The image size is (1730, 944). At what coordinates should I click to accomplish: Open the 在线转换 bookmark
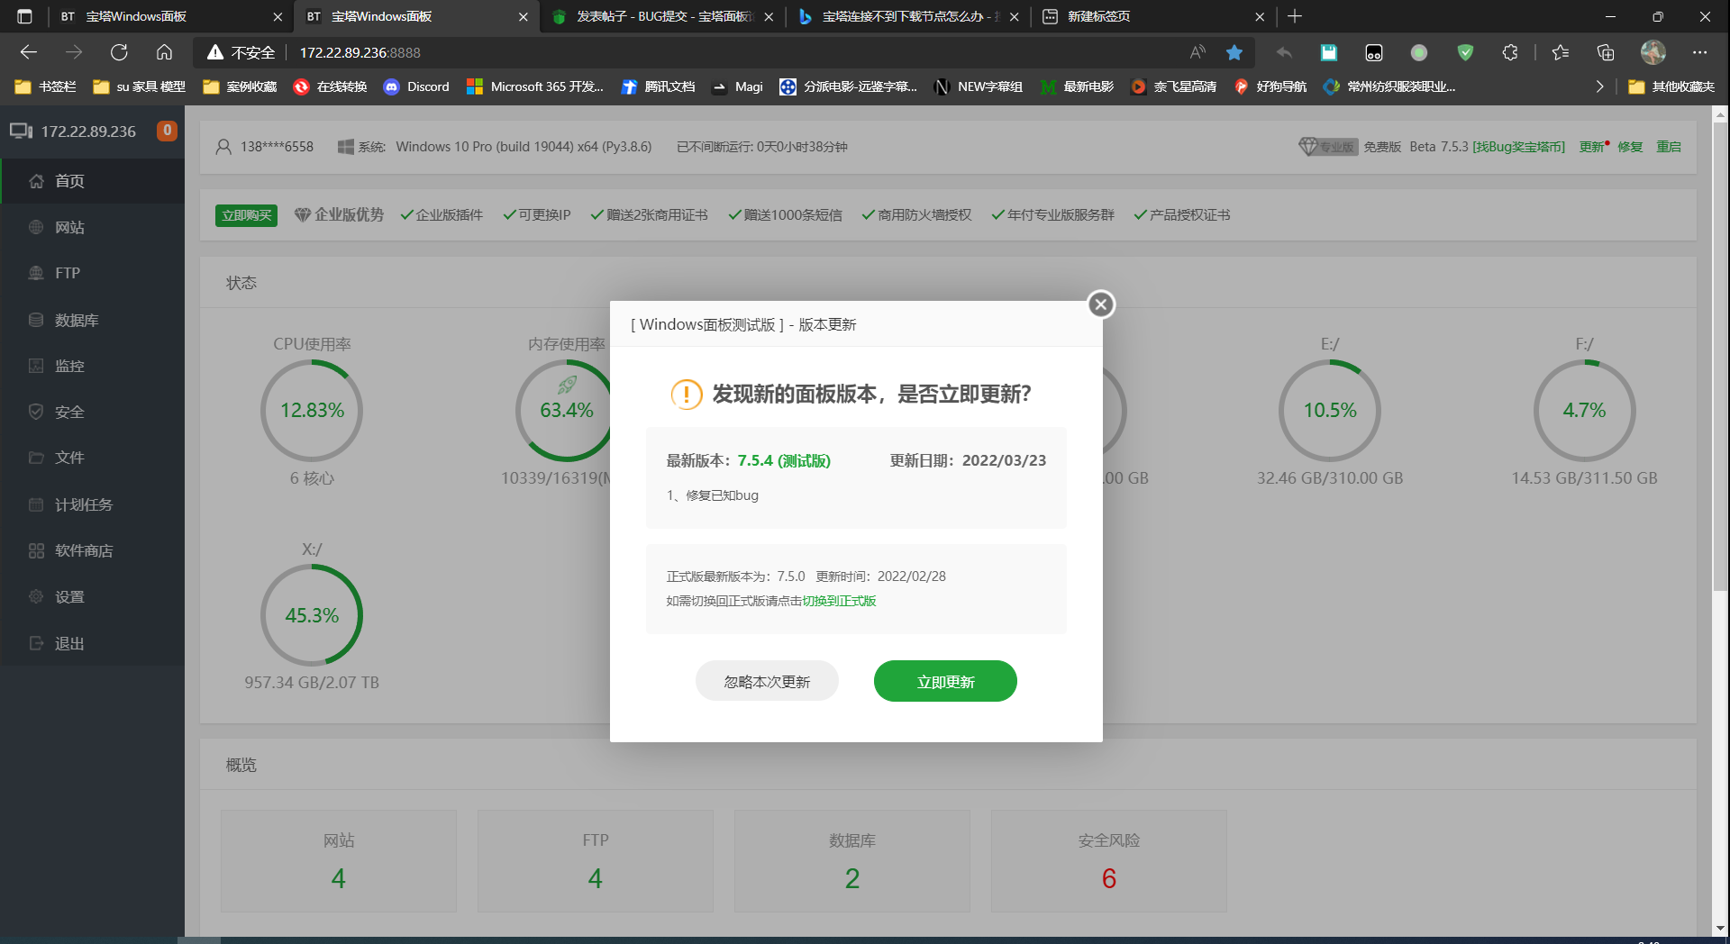point(331,86)
